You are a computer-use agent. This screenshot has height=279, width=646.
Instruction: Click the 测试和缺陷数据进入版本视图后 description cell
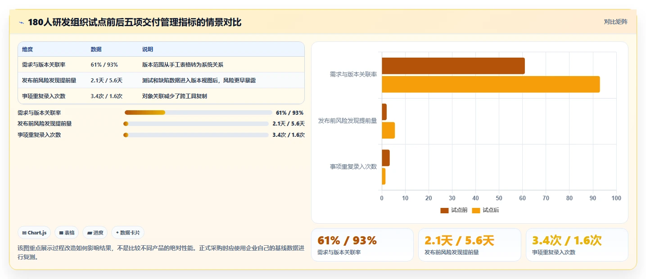pos(199,81)
